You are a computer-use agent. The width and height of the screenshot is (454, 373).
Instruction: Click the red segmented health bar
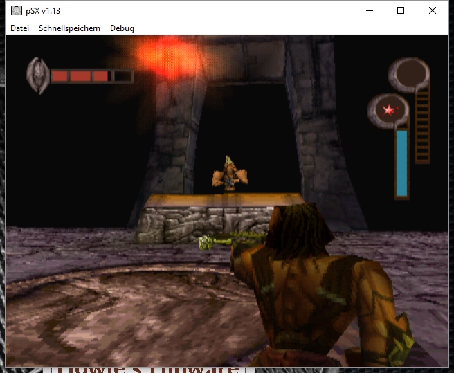92,76
